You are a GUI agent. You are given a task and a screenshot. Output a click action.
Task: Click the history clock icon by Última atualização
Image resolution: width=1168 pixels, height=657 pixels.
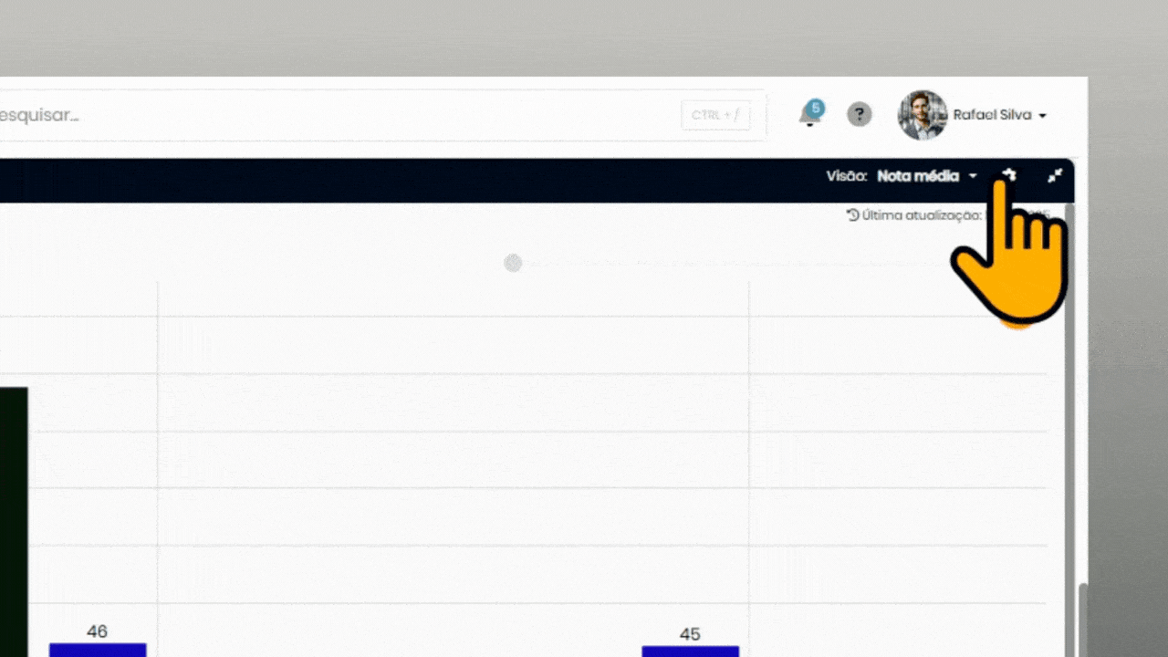[852, 215]
